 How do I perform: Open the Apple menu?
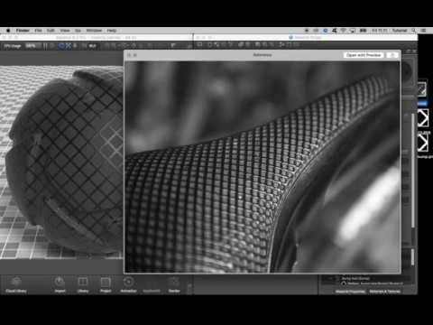(x=8, y=31)
